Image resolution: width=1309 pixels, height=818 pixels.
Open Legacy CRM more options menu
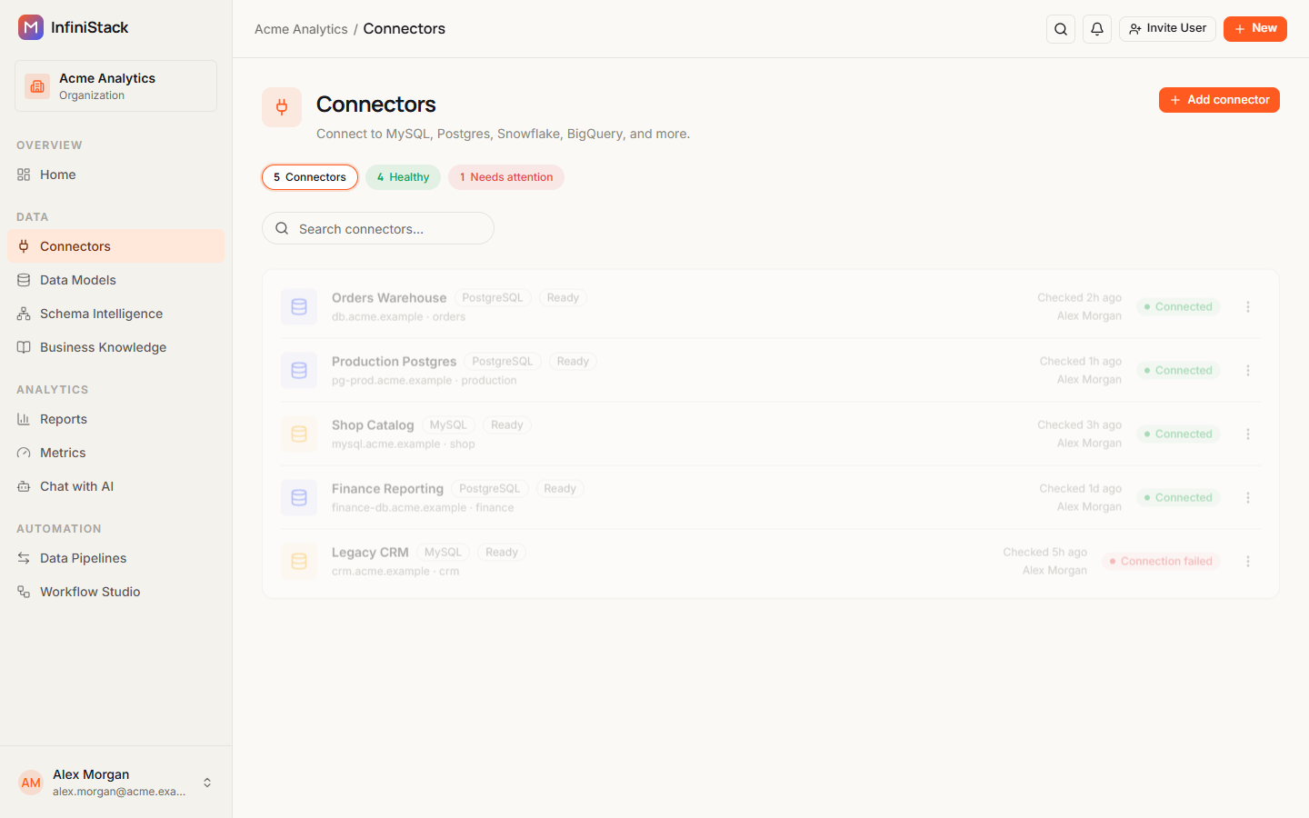1248,562
